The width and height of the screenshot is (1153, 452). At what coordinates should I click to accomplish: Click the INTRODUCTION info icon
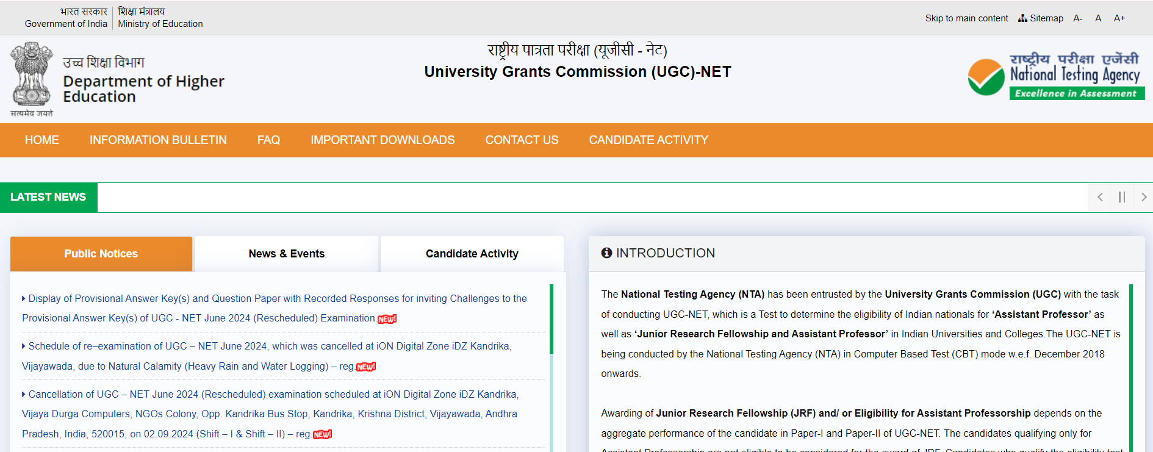tap(606, 253)
